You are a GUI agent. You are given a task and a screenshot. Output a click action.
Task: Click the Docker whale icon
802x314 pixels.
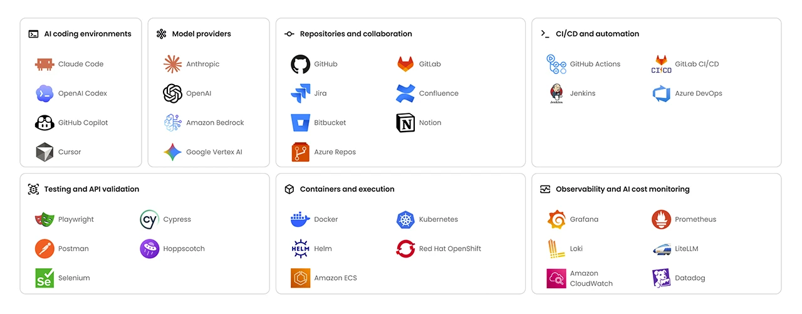click(x=301, y=219)
